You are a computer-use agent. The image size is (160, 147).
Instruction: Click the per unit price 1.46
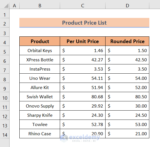point(83,50)
